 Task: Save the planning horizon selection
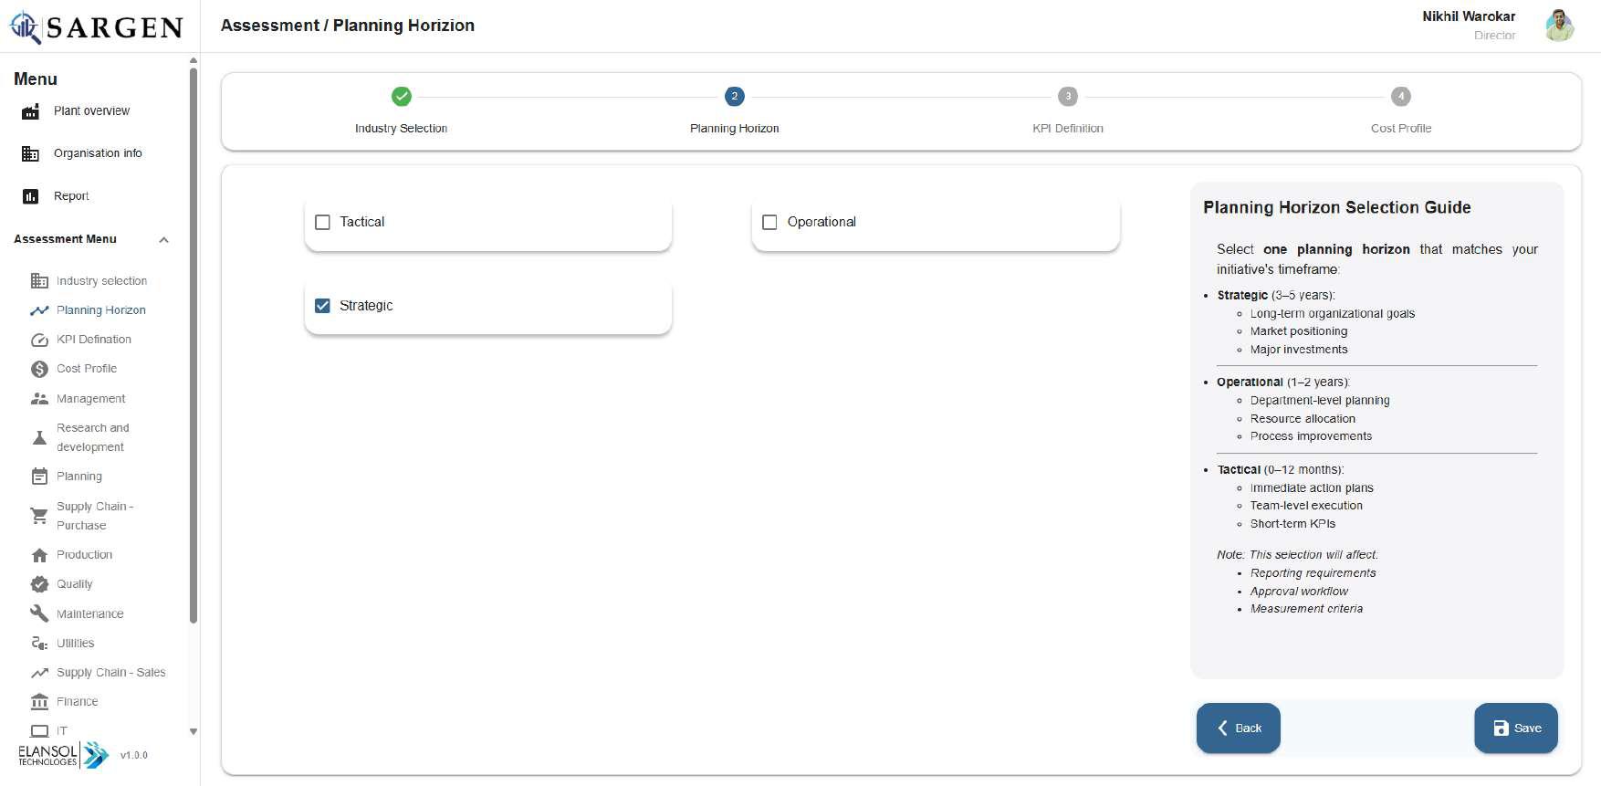pos(1515,728)
